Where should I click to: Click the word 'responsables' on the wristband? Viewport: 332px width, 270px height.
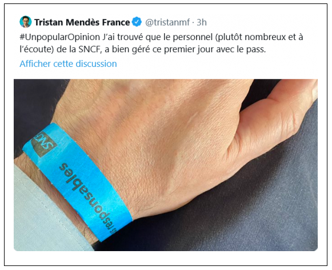pyautogui.click(x=88, y=197)
